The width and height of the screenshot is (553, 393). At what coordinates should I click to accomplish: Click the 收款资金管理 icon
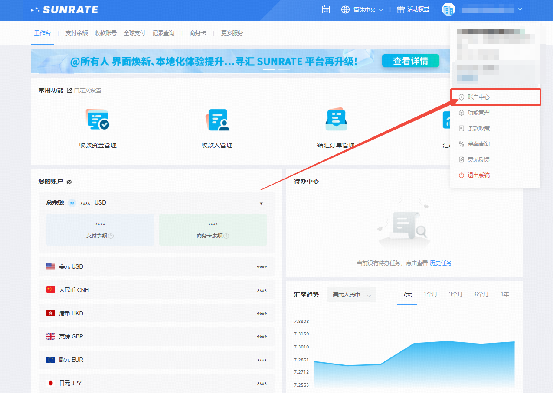(x=98, y=120)
